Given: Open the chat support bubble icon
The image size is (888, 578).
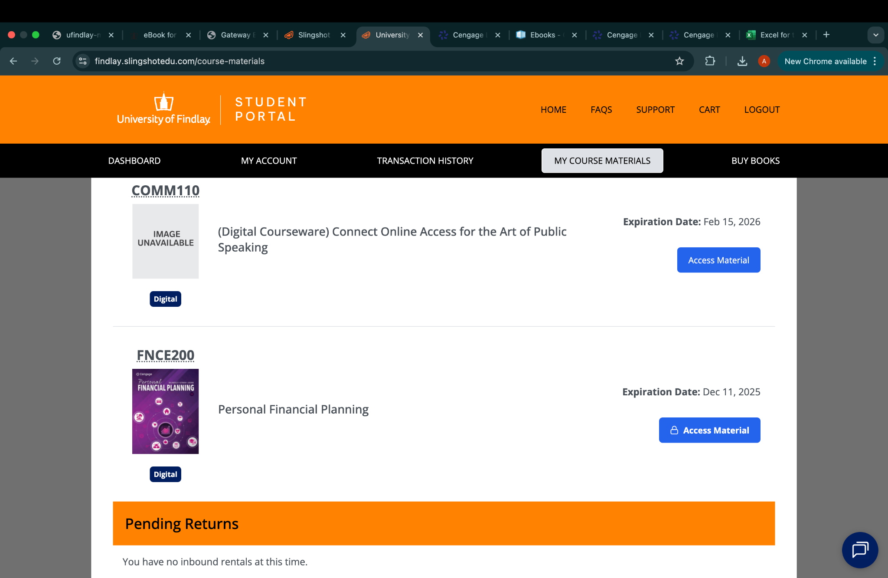Looking at the screenshot, I should tap(860, 550).
